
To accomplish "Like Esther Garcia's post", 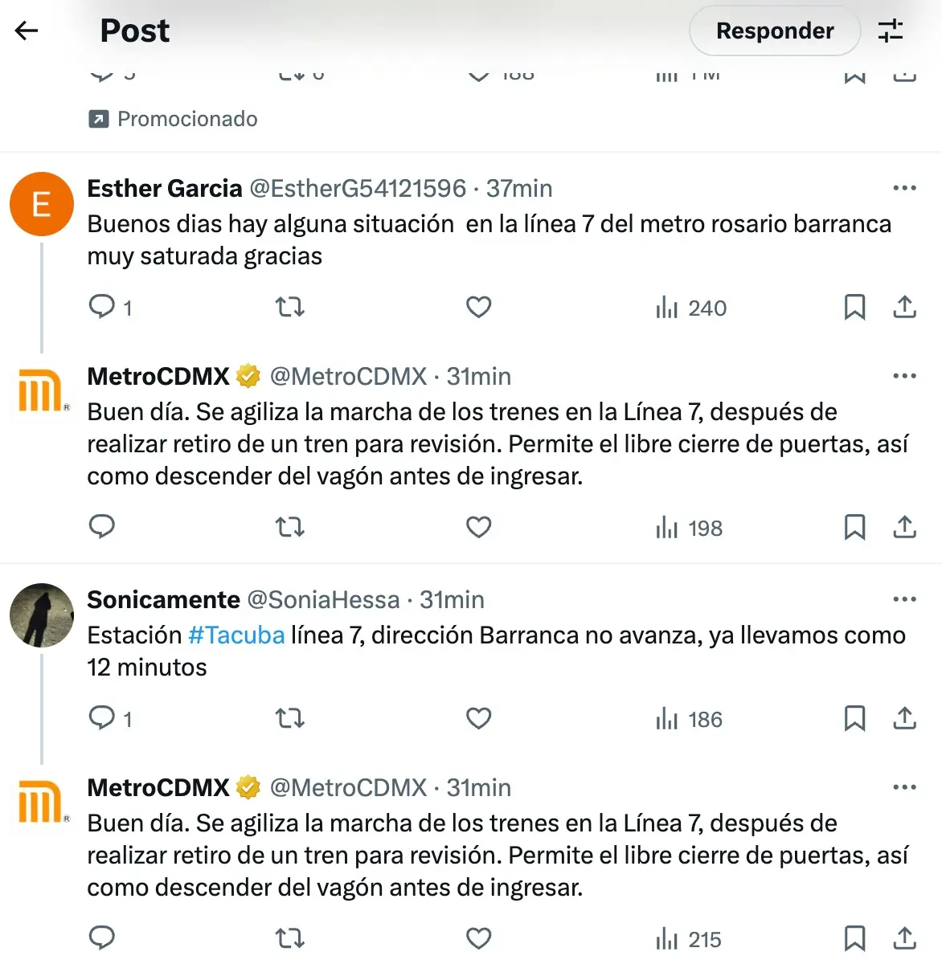I will click(478, 307).
